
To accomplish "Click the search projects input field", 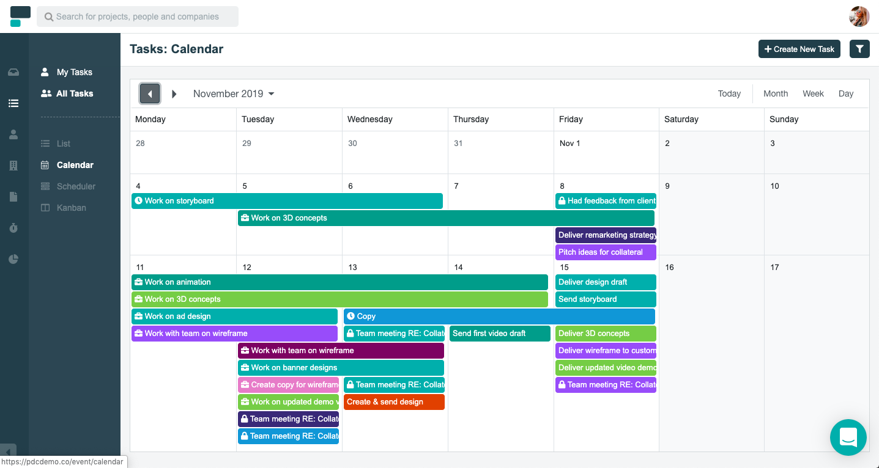I will click(138, 16).
